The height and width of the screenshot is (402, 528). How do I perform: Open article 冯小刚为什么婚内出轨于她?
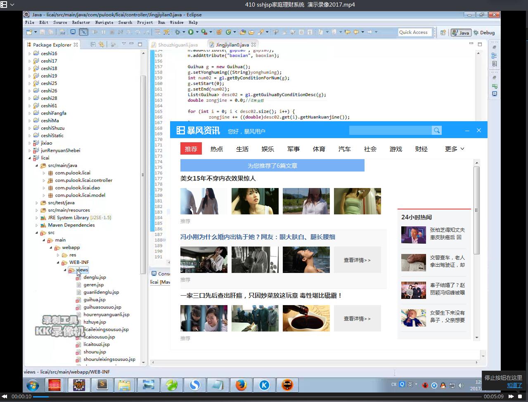tap(258, 237)
